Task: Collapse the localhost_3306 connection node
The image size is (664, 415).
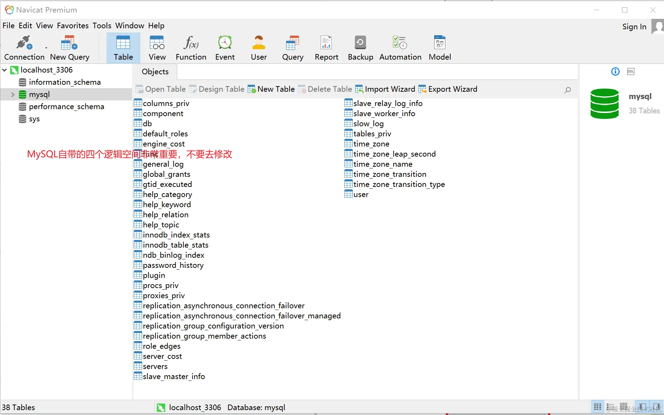Action: point(5,70)
